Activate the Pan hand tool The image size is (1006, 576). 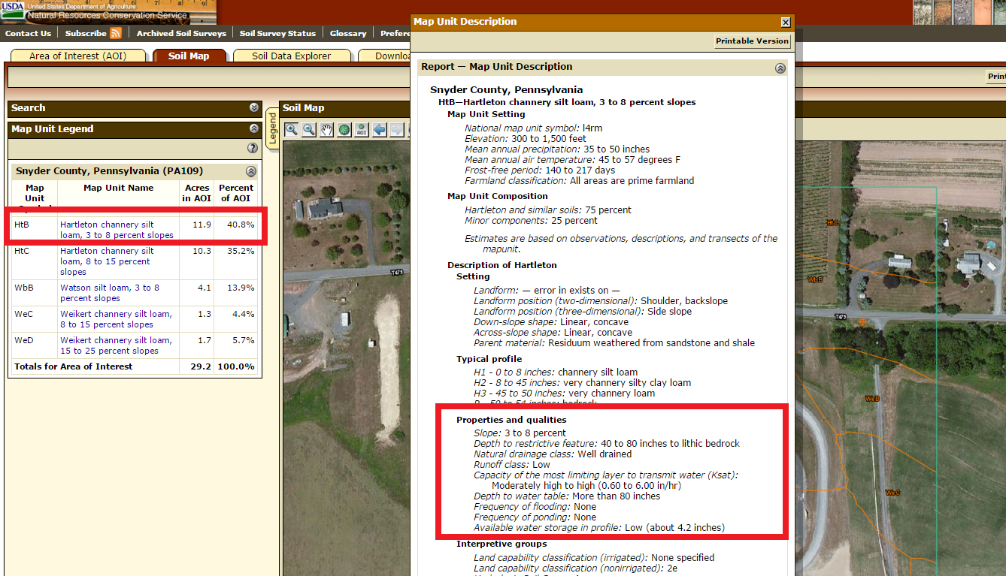pos(326,130)
